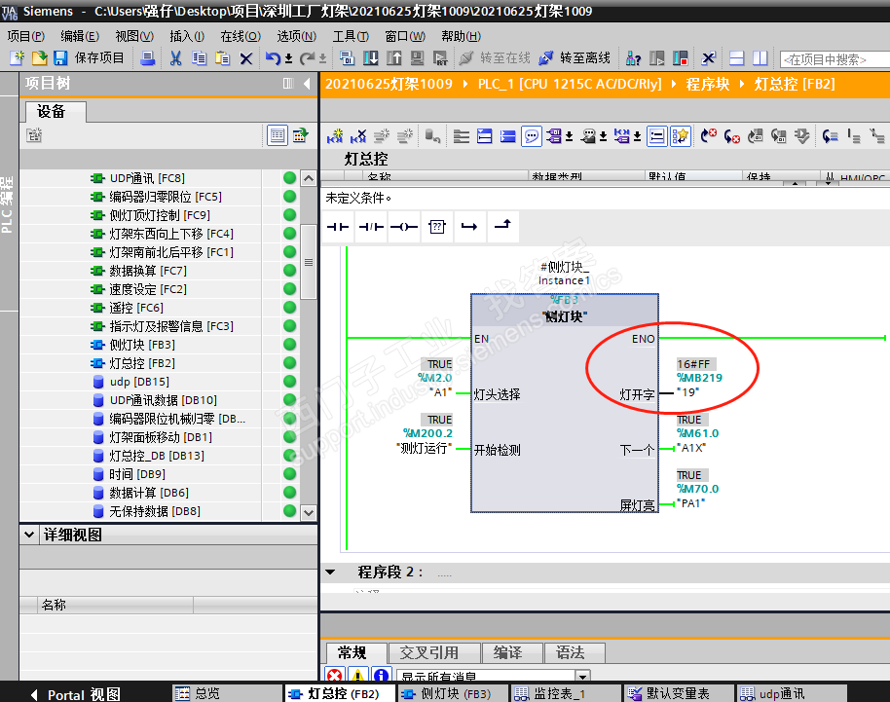Collapse the 详细视图 panel

pos(29,535)
